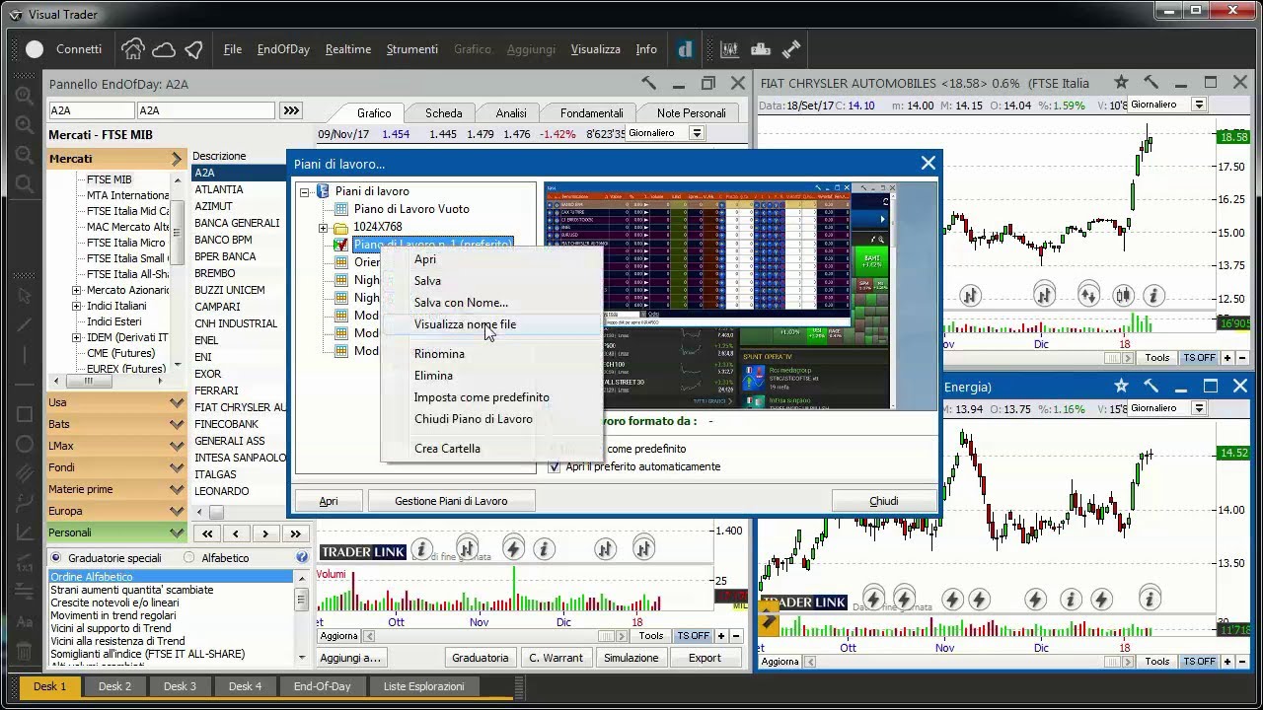This screenshot has height=710, width=1263.
Task: Open the Strumenti menu
Action: pyautogui.click(x=412, y=49)
